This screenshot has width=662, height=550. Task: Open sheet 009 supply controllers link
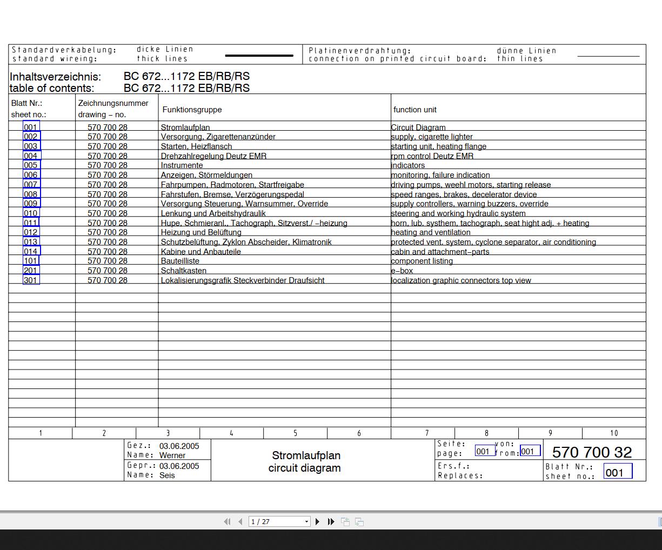[31, 204]
